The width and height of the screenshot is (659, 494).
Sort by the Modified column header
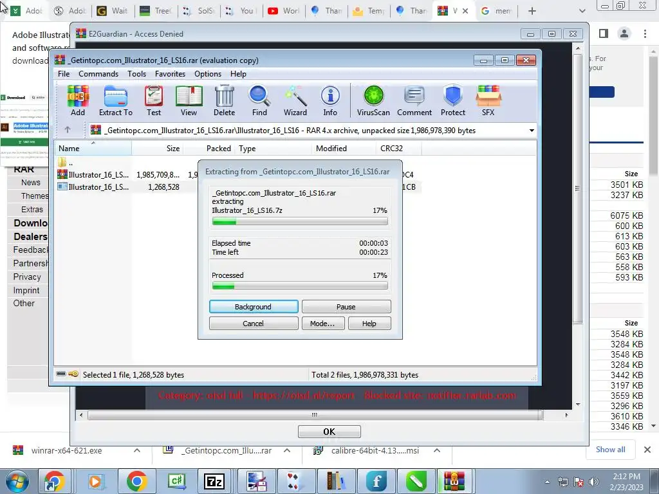pyautogui.click(x=344, y=149)
